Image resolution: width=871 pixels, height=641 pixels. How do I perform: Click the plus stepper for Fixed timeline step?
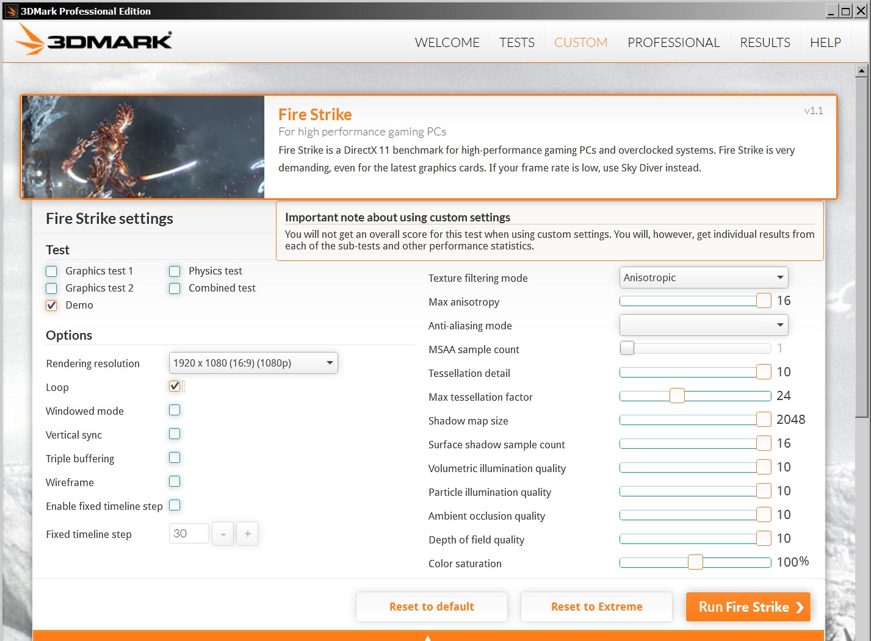pos(247,534)
